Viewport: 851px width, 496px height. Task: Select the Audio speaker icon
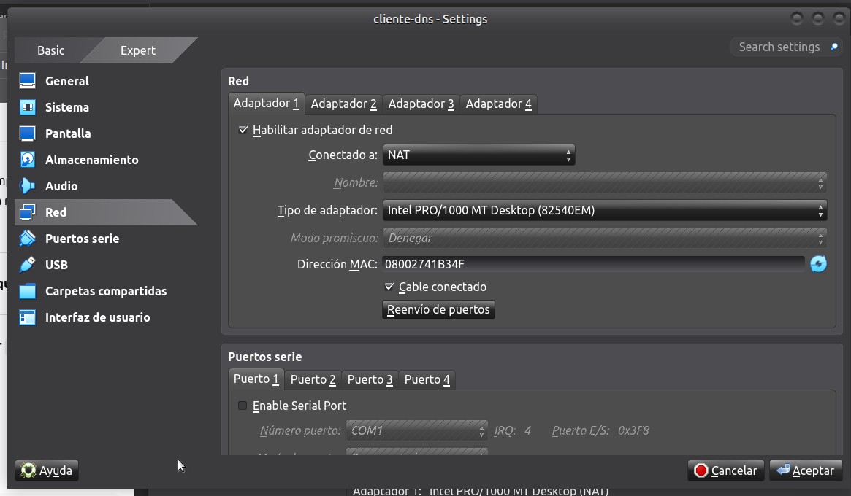click(x=28, y=186)
